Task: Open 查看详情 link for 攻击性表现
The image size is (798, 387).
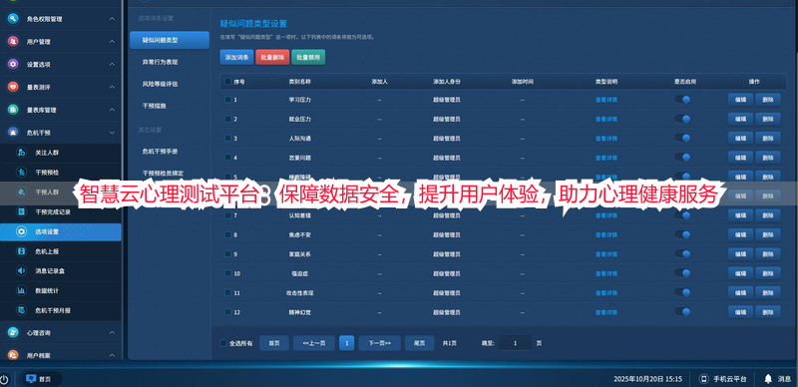Action: [x=606, y=293]
